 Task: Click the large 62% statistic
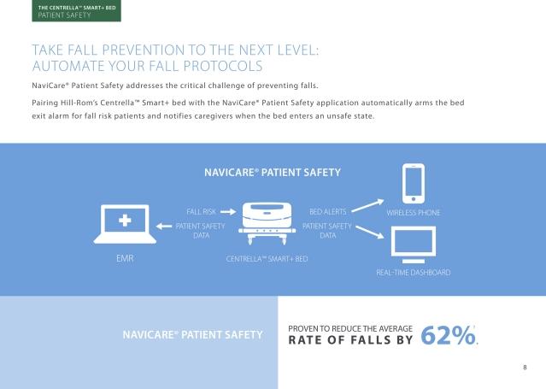448,335
